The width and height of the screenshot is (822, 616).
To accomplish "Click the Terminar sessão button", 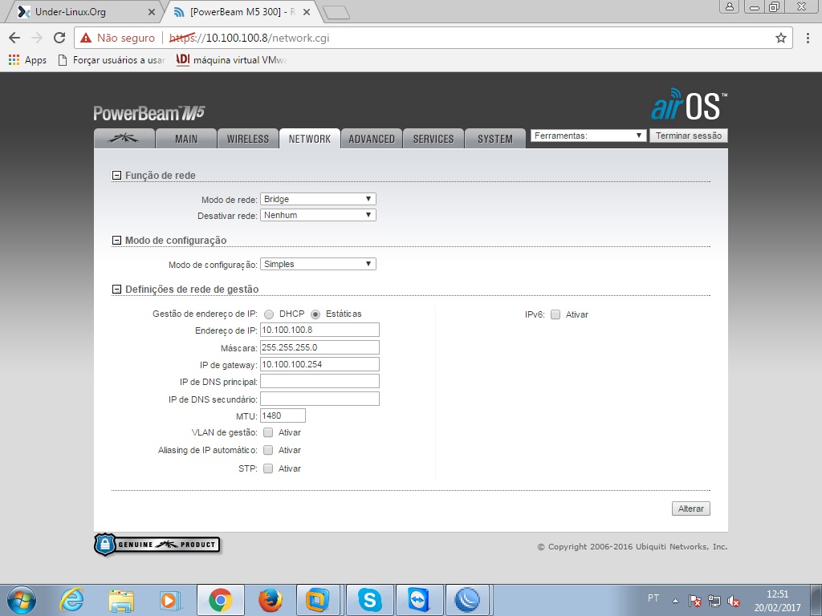I will click(x=688, y=136).
